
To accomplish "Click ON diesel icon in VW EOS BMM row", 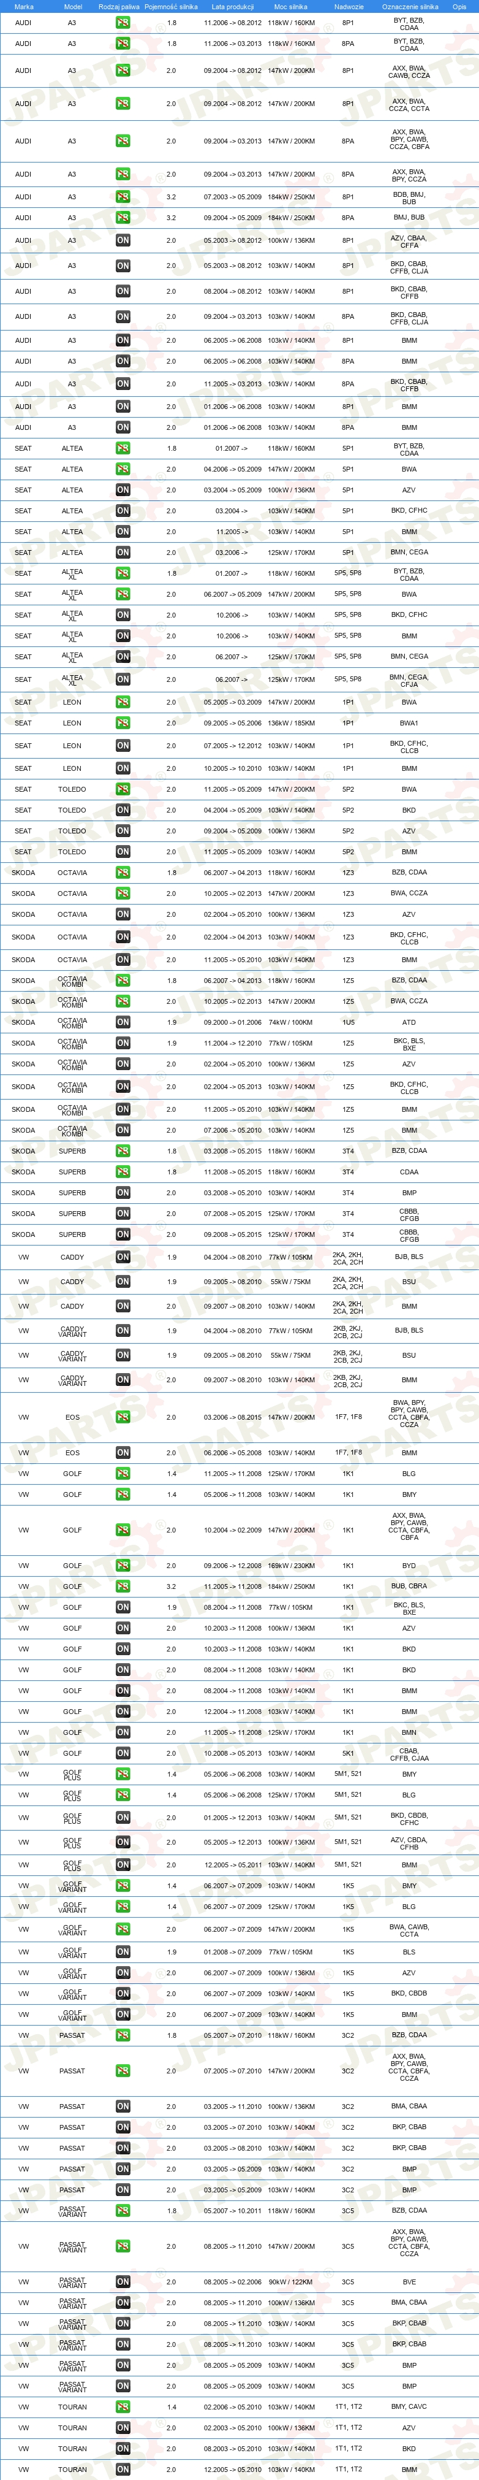I will pos(123,1453).
